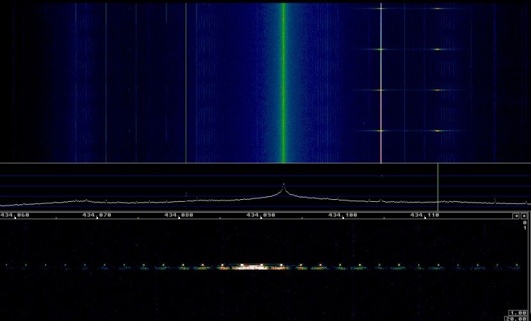Select frequency label 434.110 on the scale
This screenshot has height=321, width=531.
425,215
